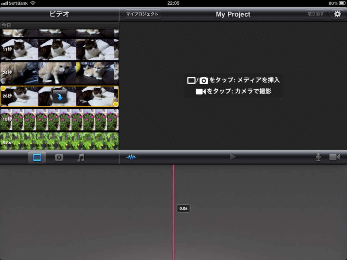Screen dimensions: 347x260
Task: Insert the selected clip with the blue arrow
Action: pyautogui.click(x=60, y=97)
